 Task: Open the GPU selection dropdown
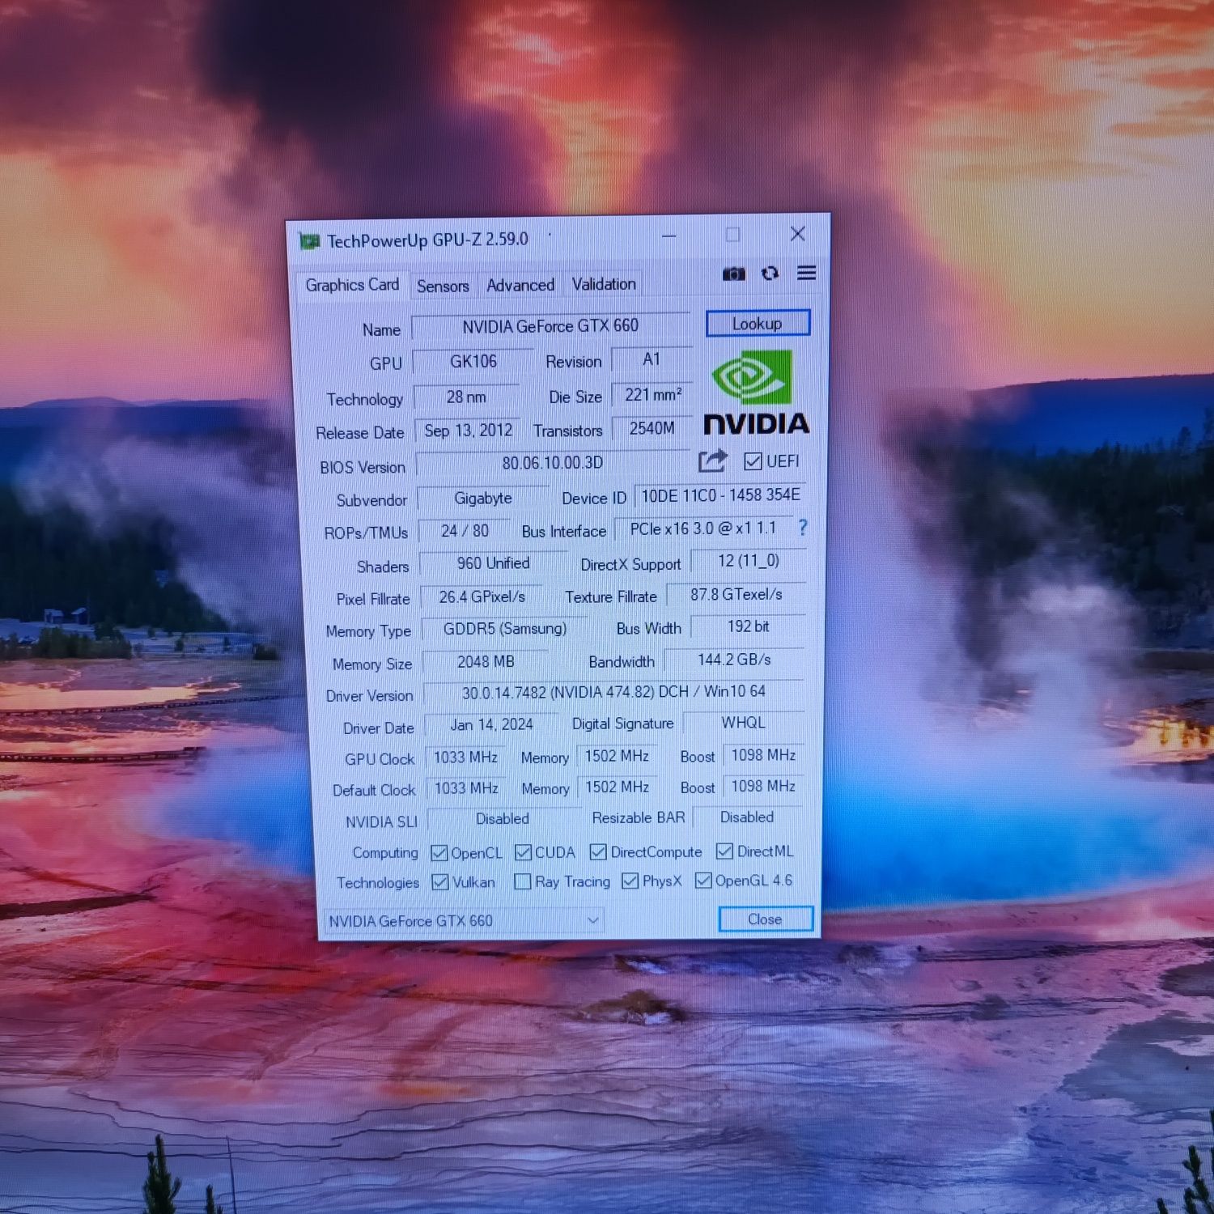point(464,921)
